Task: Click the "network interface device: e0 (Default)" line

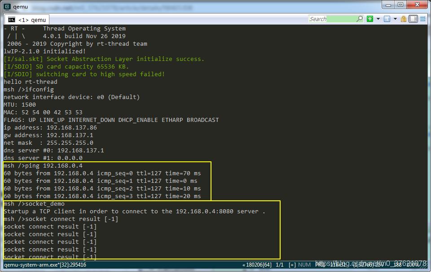Action: [x=71, y=97]
